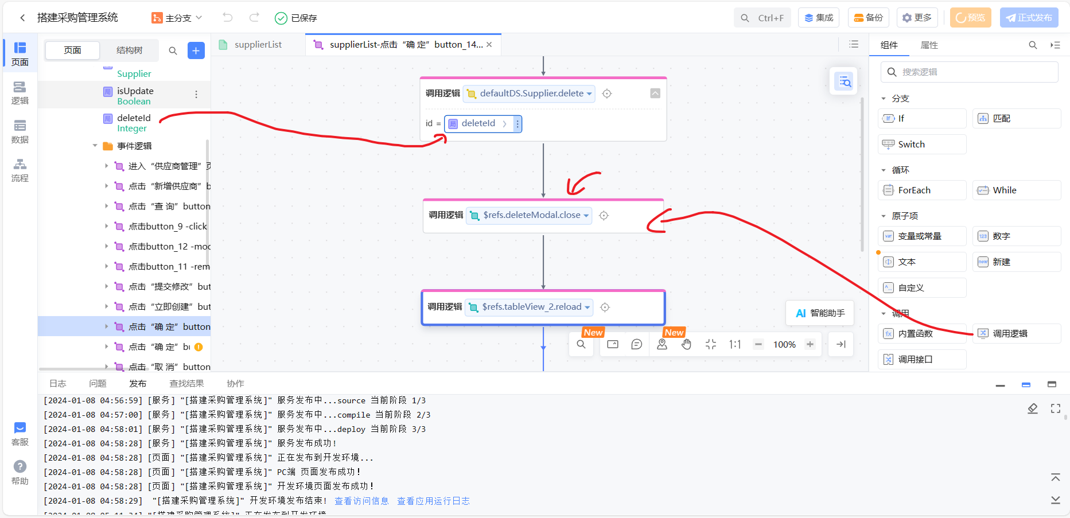Click the 搜索逻辑 search field
1070x518 pixels.
[x=969, y=72]
